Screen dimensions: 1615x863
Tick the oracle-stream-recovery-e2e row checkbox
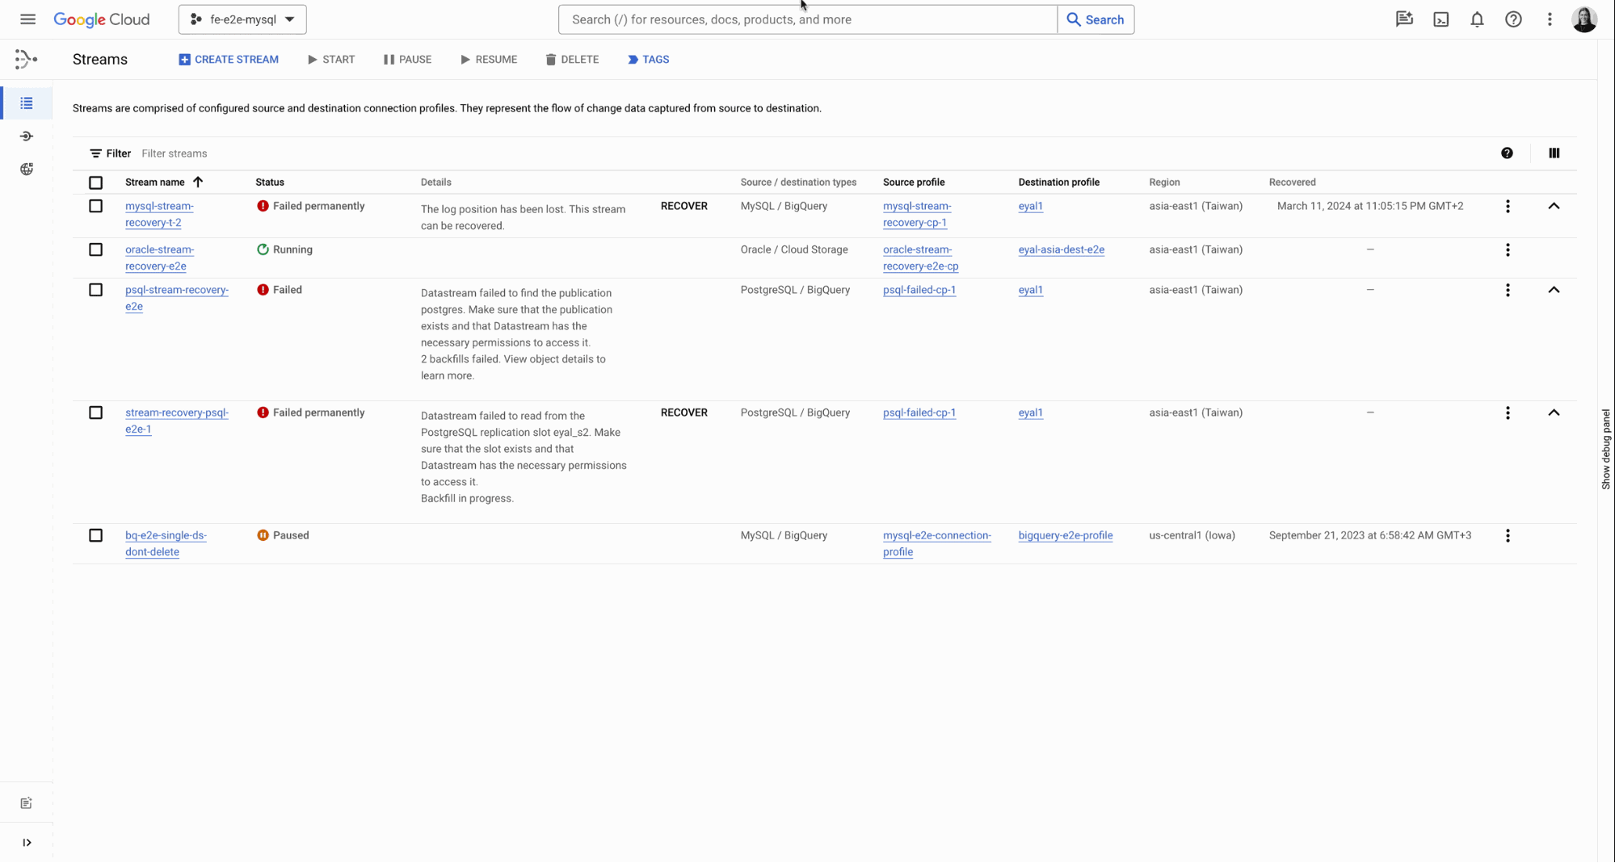pyautogui.click(x=95, y=250)
